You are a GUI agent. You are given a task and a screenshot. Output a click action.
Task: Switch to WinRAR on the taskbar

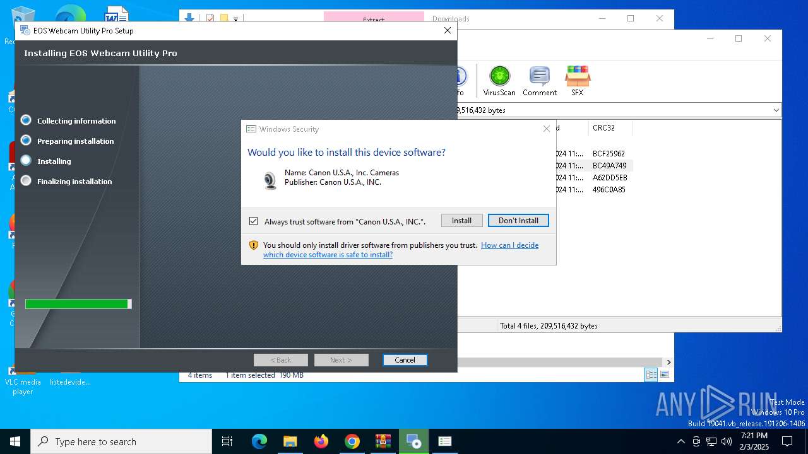tap(383, 441)
